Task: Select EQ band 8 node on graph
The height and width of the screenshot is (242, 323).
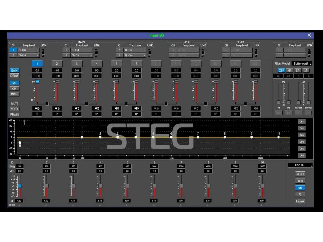Action: click(x=225, y=137)
